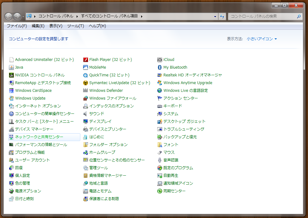Open the recent pages dropdown beside navigation buttons

23,16
